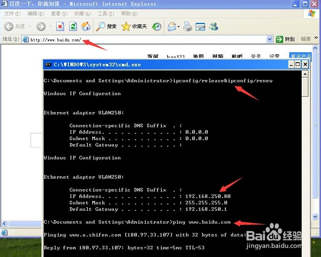
Task: Click the IE status bar page icon
Action: point(4,232)
